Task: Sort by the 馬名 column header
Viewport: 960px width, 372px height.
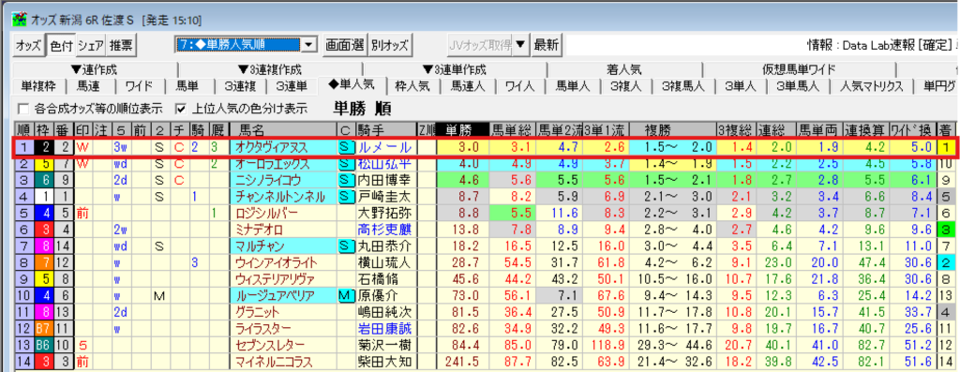Action: point(283,129)
